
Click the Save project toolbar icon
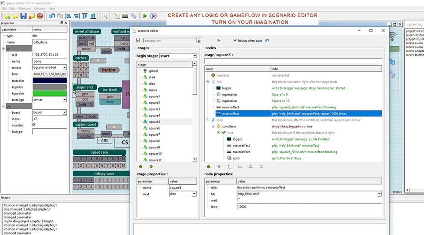point(24,16)
